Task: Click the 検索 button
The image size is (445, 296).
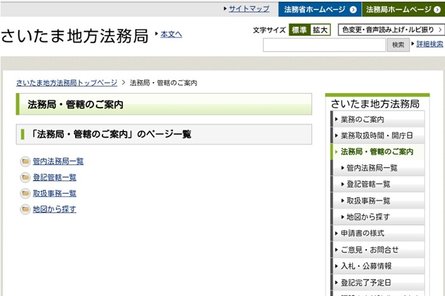Action: (x=398, y=45)
